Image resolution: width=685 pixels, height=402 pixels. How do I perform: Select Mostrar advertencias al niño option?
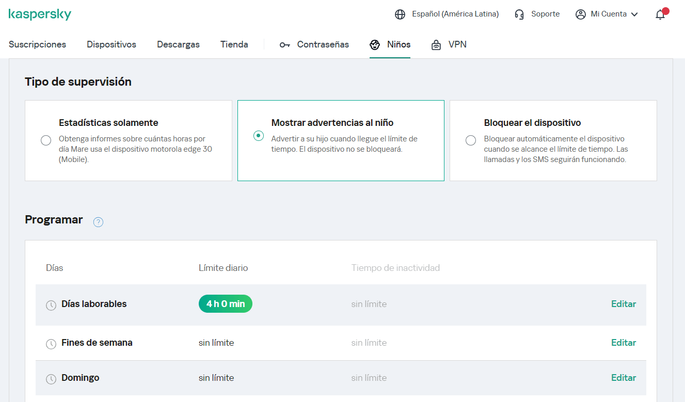pyautogui.click(x=259, y=136)
